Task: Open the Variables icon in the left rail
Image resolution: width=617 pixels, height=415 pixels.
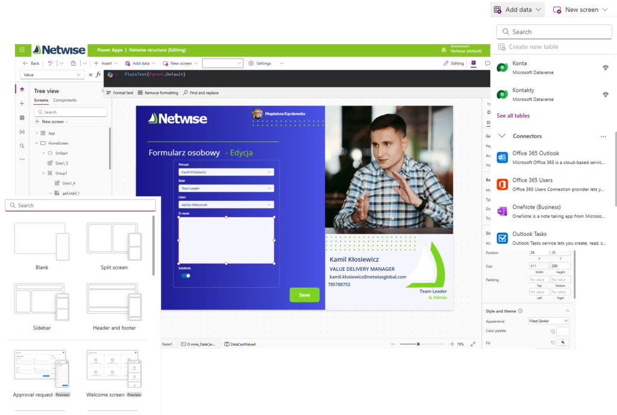Action: pos(22,132)
